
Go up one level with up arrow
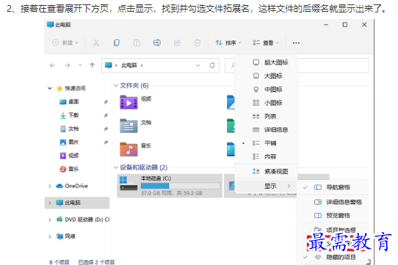[x=92, y=65]
